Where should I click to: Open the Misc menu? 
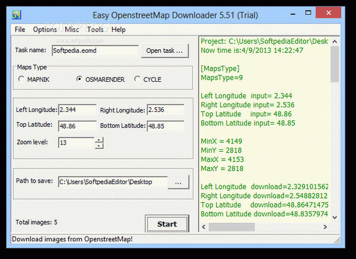(x=72, y=30)
